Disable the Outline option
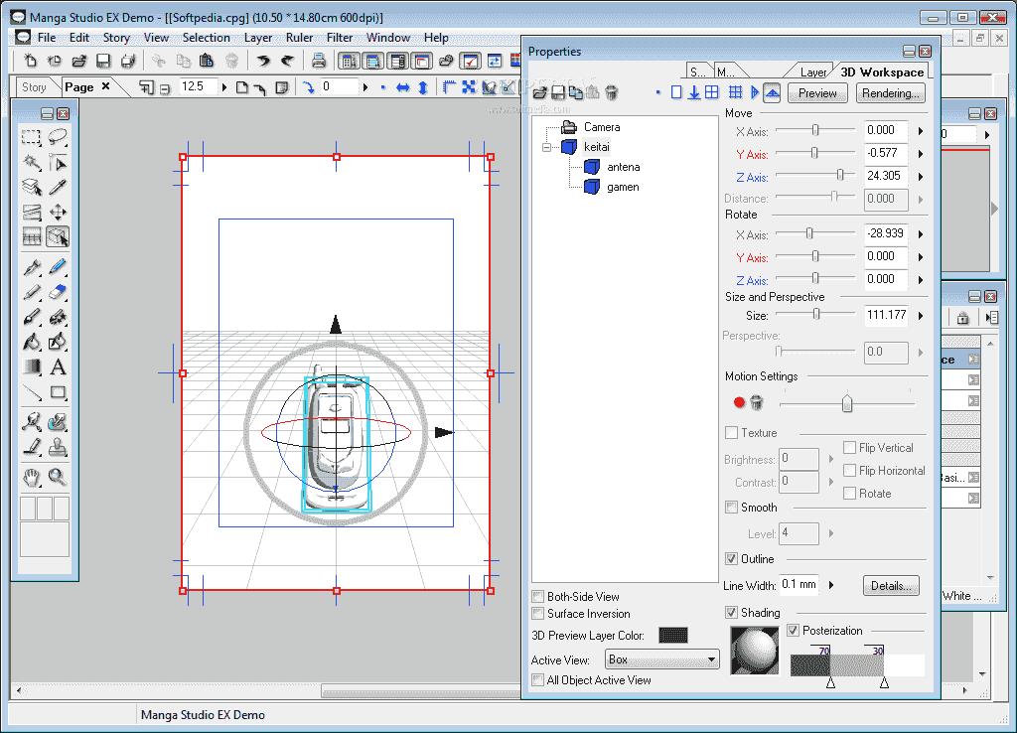 point(730,558)
